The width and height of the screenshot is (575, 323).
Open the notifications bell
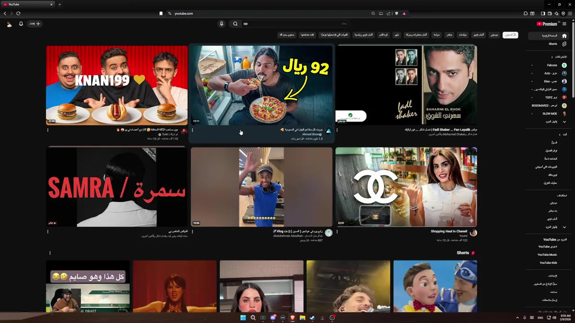point(21,24)
